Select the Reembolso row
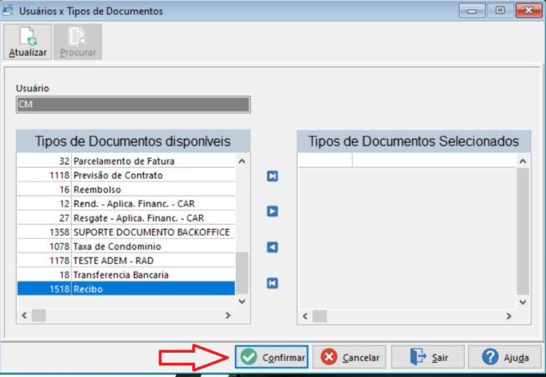The height and width of the screenshot is (377, 546). pyautogui.click(x=126, y=190)
